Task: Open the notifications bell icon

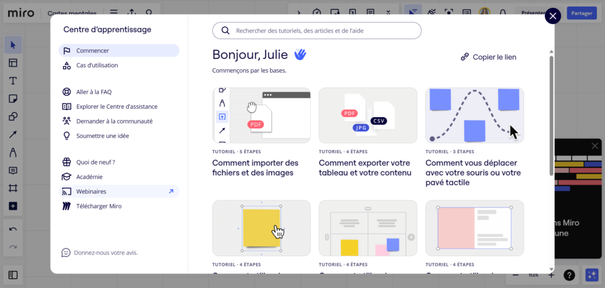Action: [503, 12]
